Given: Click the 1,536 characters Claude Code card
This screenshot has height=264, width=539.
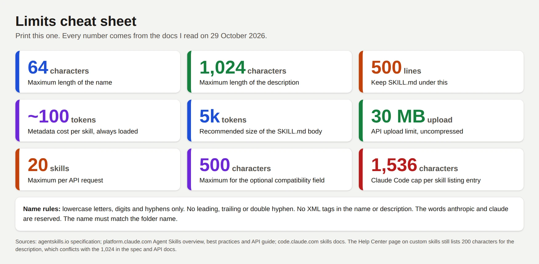Looking at the screenshot, I should (x=441, y=170).
